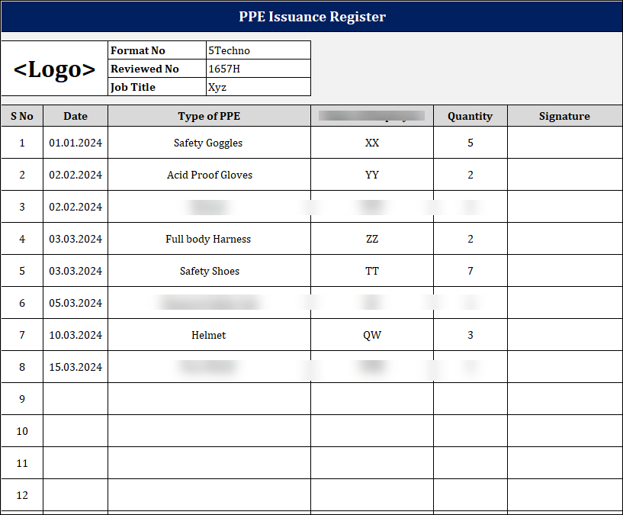The image size is (623, 515).
Task: Select the Date column header
Action: (75, 116)
